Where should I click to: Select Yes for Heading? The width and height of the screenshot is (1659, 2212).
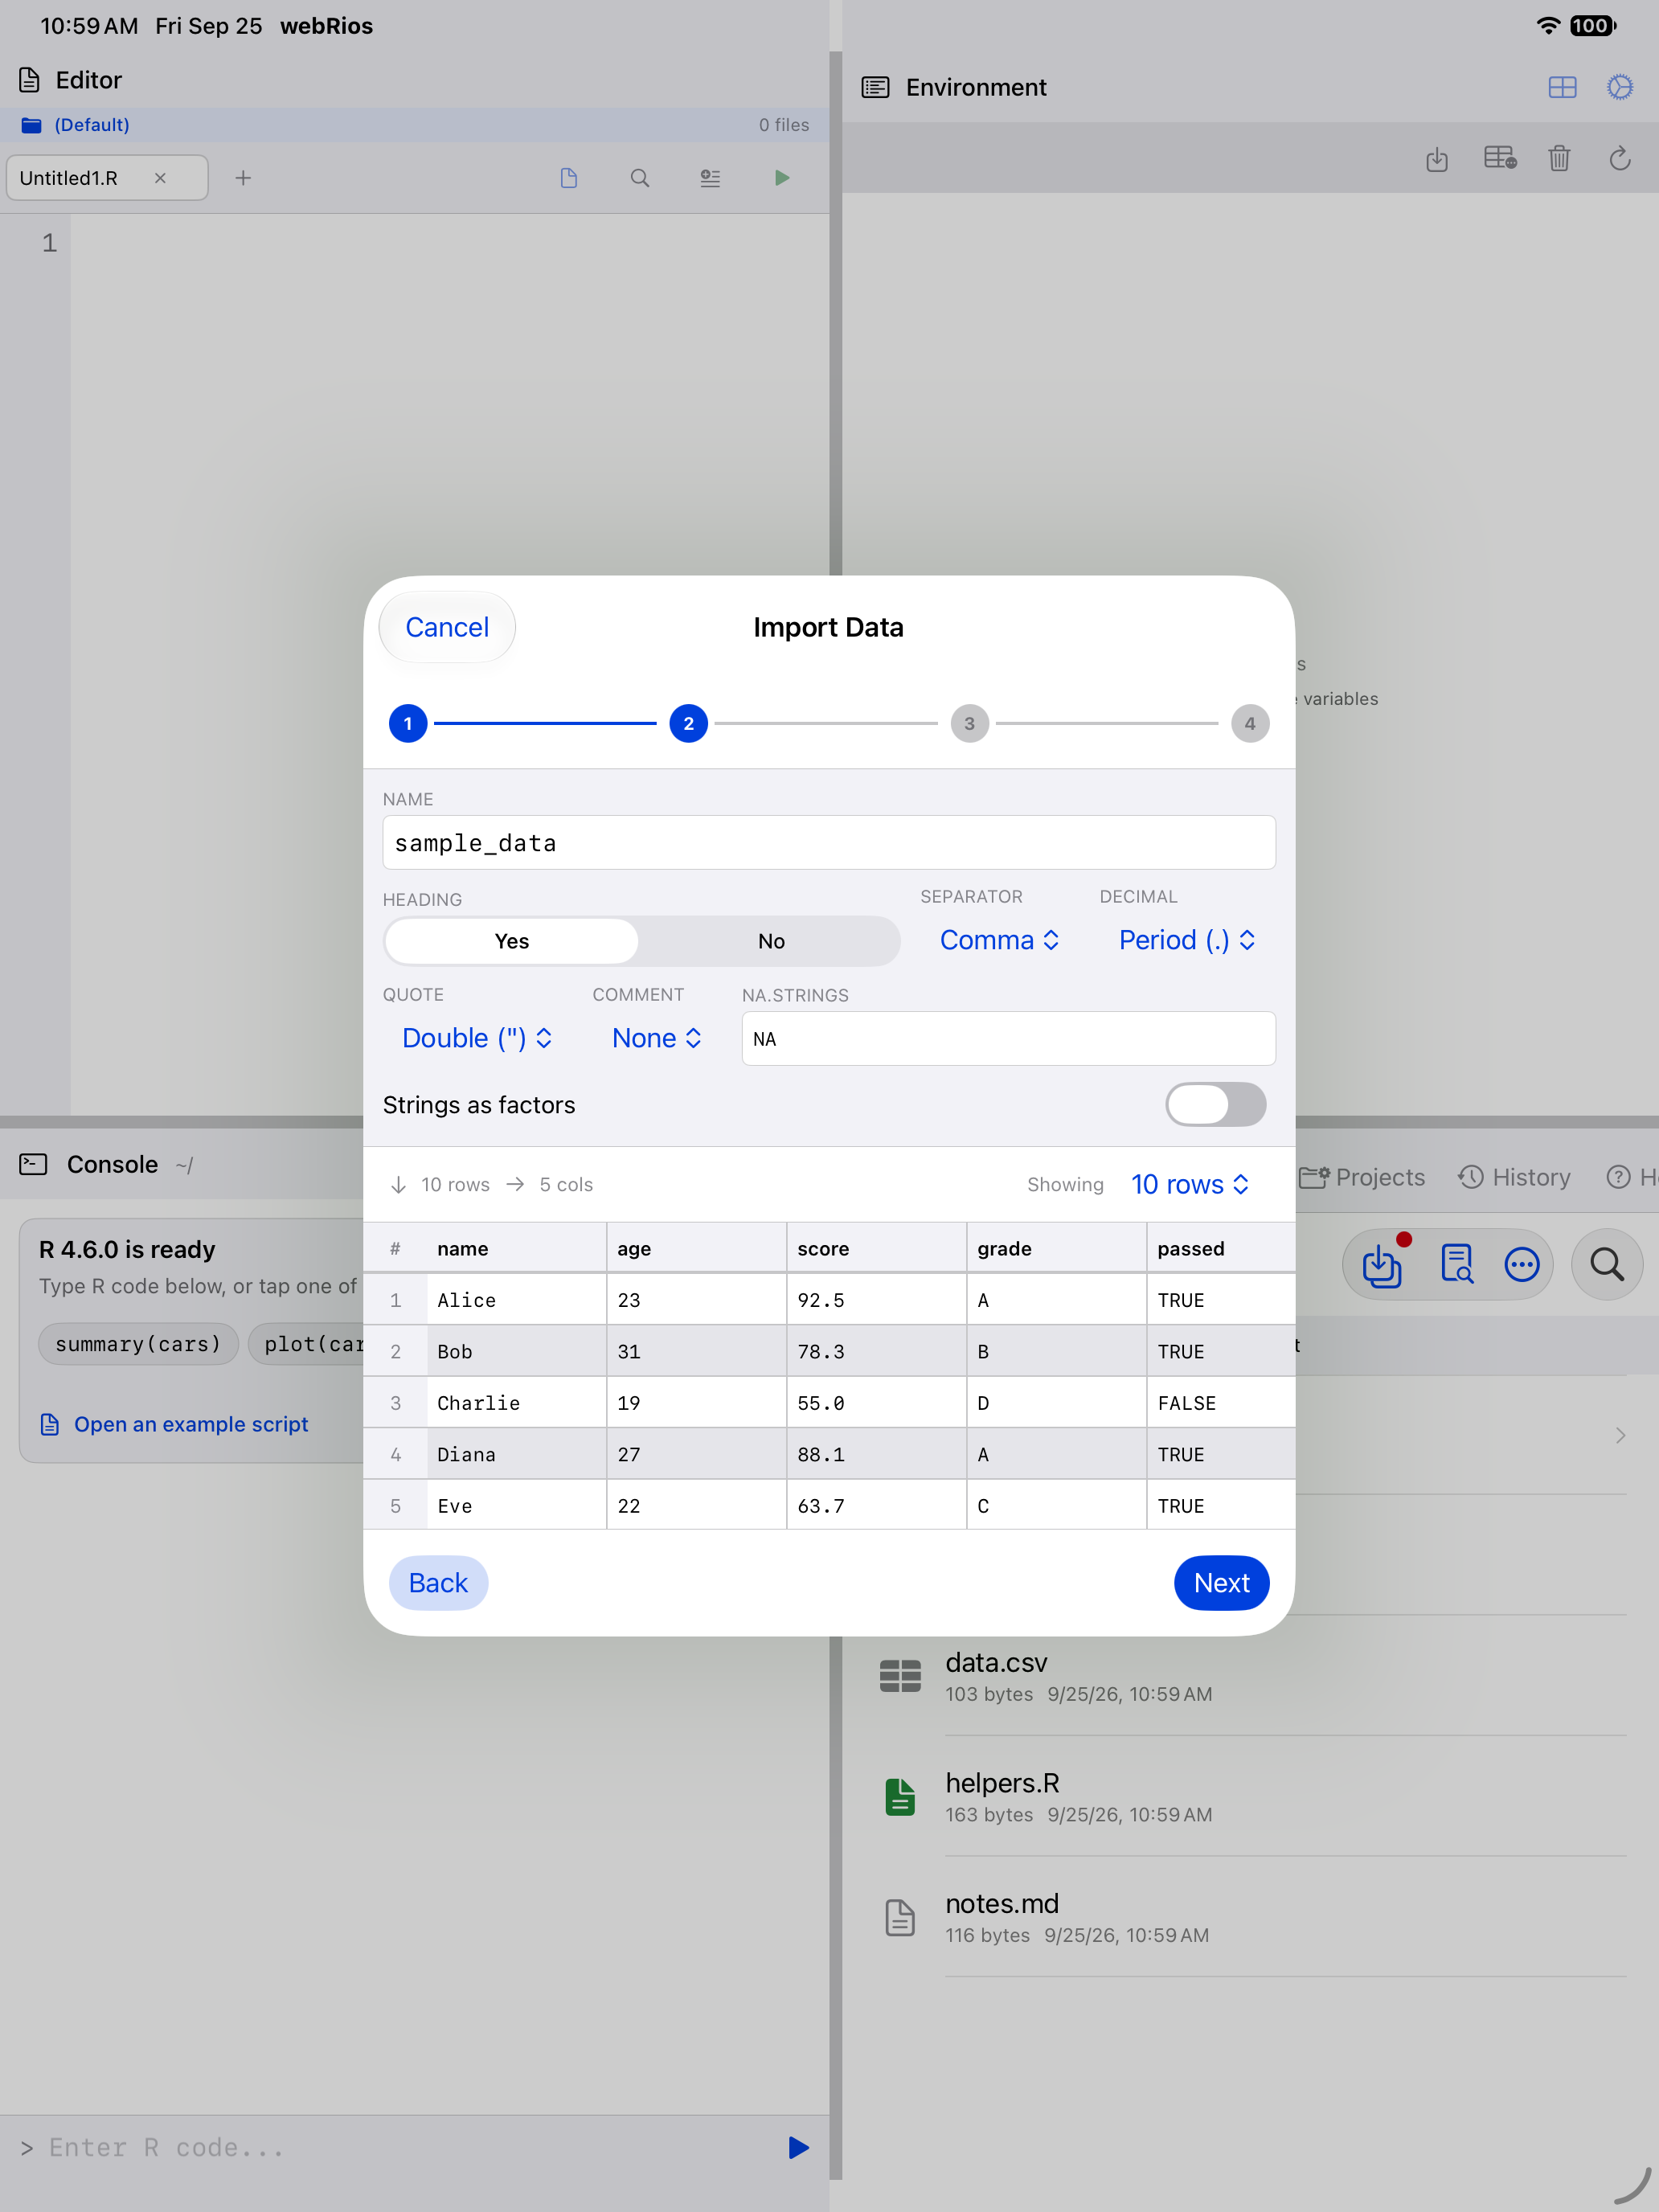pyautogui.click(x=511, y=941)
